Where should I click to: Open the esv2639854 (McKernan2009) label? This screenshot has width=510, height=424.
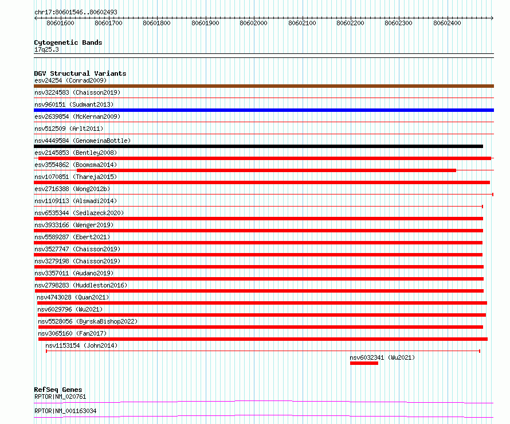coord(77,116)
